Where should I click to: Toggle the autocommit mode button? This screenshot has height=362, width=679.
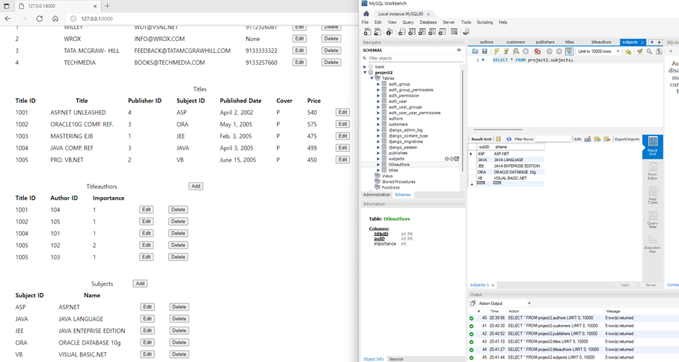[x=569, y=51]
